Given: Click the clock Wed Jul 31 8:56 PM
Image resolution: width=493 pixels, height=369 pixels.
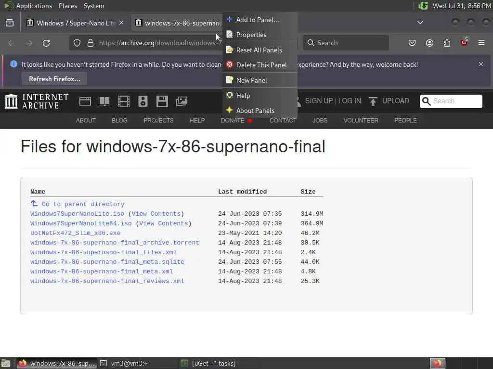Looking at the screenshot, I should 462,6.
